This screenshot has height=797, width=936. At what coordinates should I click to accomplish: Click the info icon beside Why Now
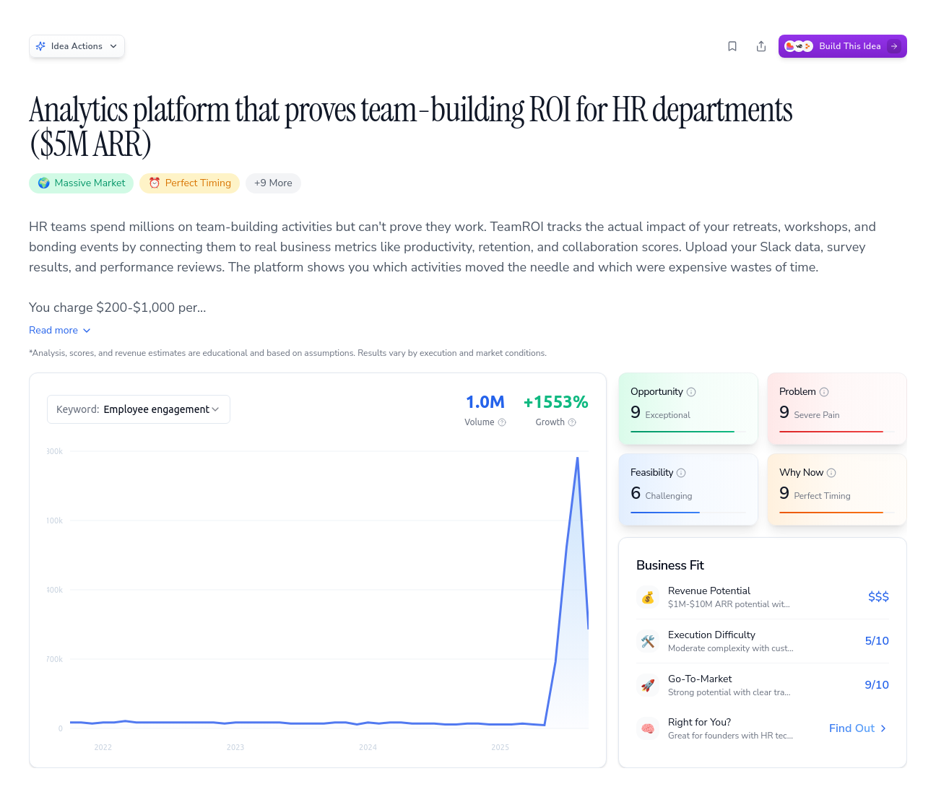pos(832,472)
